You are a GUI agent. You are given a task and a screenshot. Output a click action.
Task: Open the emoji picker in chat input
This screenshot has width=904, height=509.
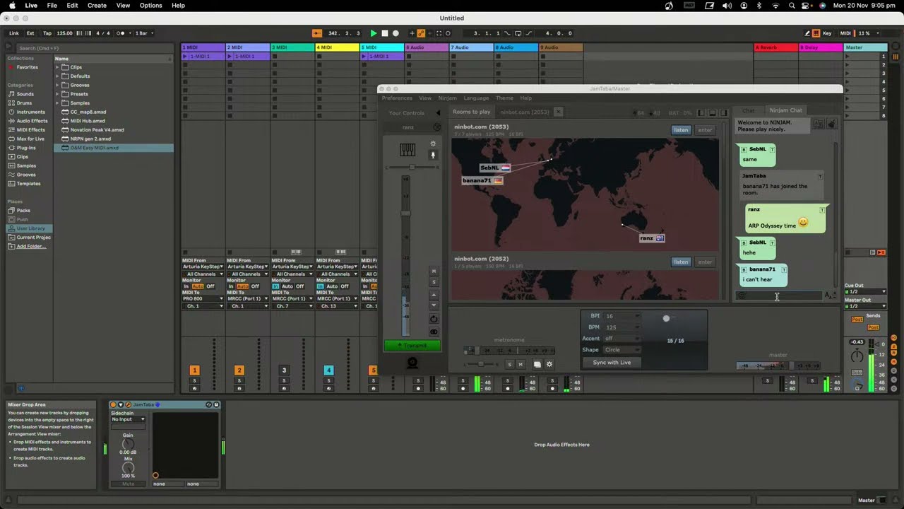tap(742, 296)
